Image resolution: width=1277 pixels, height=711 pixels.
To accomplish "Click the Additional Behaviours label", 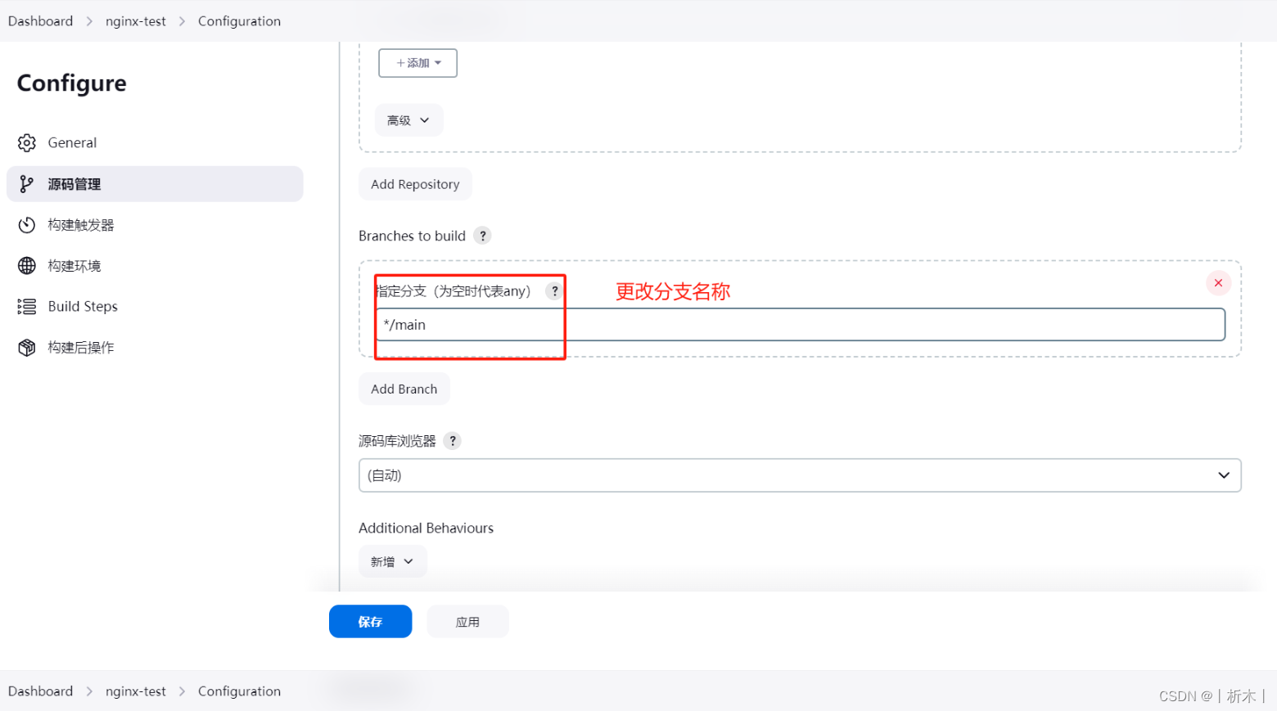I will point(426,529).
